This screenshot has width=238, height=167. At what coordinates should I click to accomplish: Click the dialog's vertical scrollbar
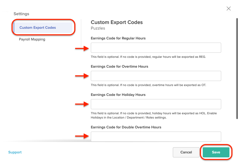pyautogui.click(x=237, y=69)
